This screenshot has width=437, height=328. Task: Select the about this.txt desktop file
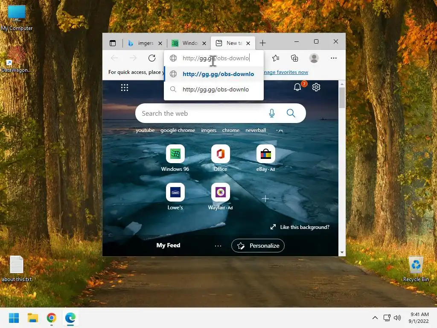[17, 269]
